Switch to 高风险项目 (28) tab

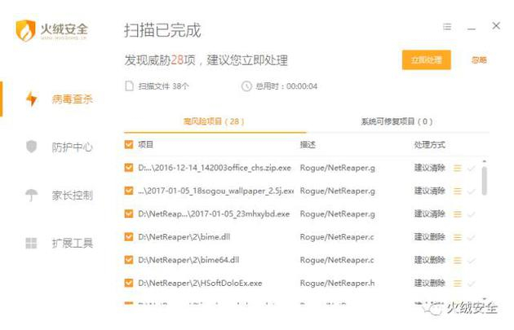[214, 121]
